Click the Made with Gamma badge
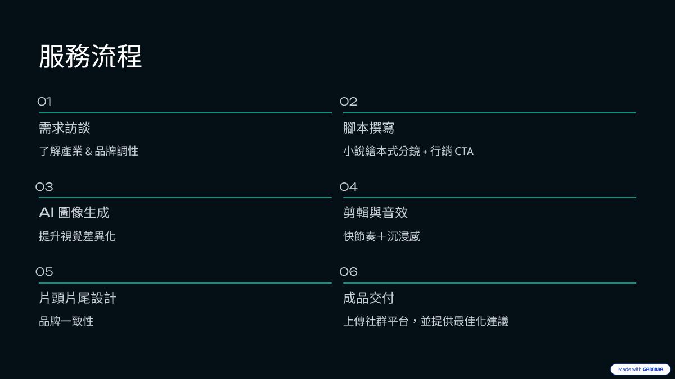 (640, 369)
